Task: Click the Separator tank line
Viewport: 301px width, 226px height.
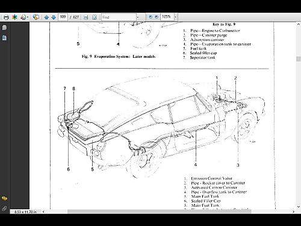Action: pyautogui.click(x=202, y=58)
